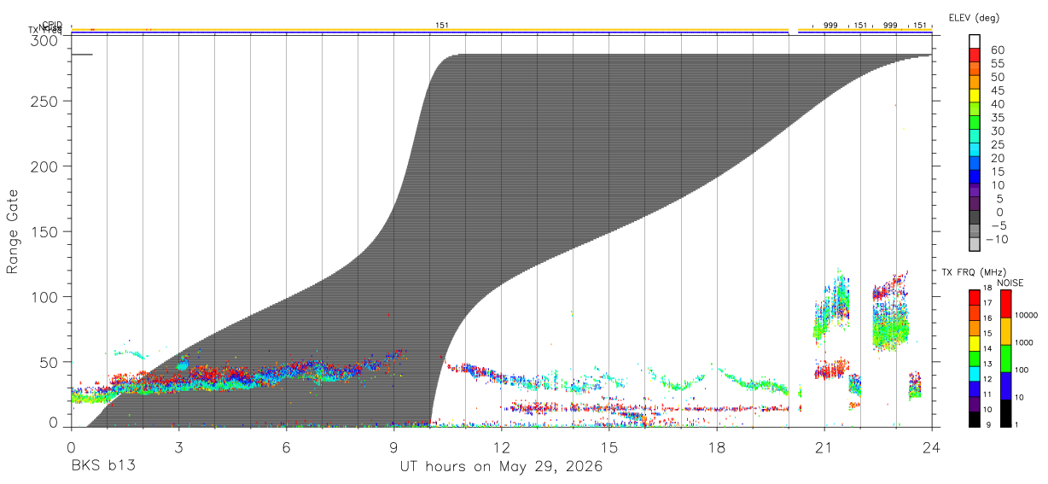Click the cyan swatch in TX FRQ color bar
This screenshot has width=1048, height=484.
(974, 374)
